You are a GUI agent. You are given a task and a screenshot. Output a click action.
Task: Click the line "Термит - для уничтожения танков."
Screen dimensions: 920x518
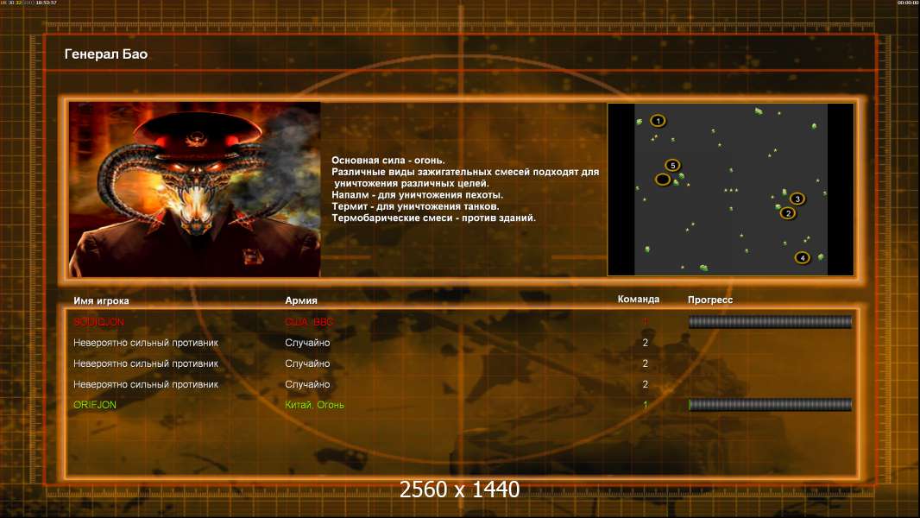[415, 206]
